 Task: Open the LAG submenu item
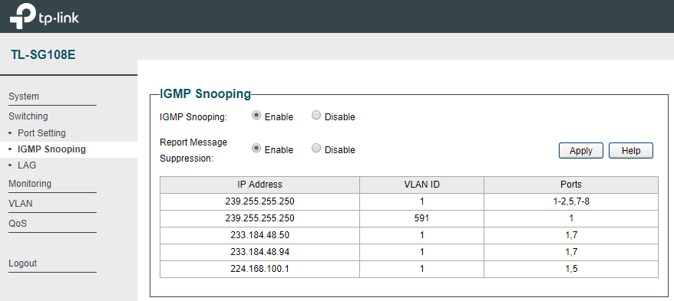[x=27, y=165]
